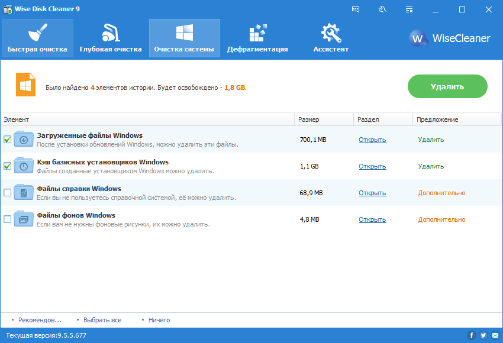Select the Кэш базисных установщиков Windows title
Viewport: 503px width, 343px height.
pyautogui.click(x=102, y=162)
